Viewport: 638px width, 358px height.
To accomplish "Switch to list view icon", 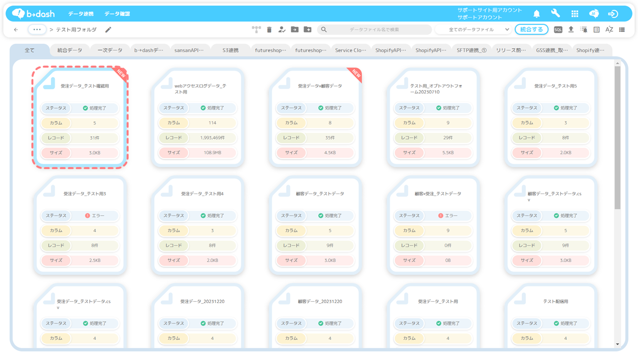I will pyautogui.click(x=622, y=30).
